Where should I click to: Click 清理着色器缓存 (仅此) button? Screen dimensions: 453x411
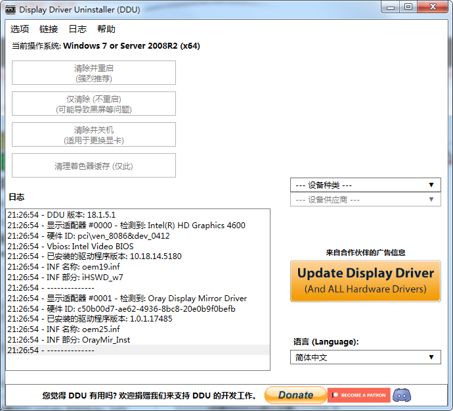point(94,166)
